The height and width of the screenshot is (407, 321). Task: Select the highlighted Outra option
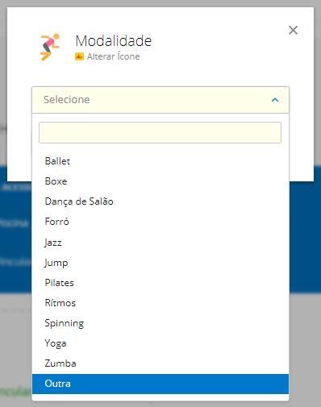click(x=160, y=384)
